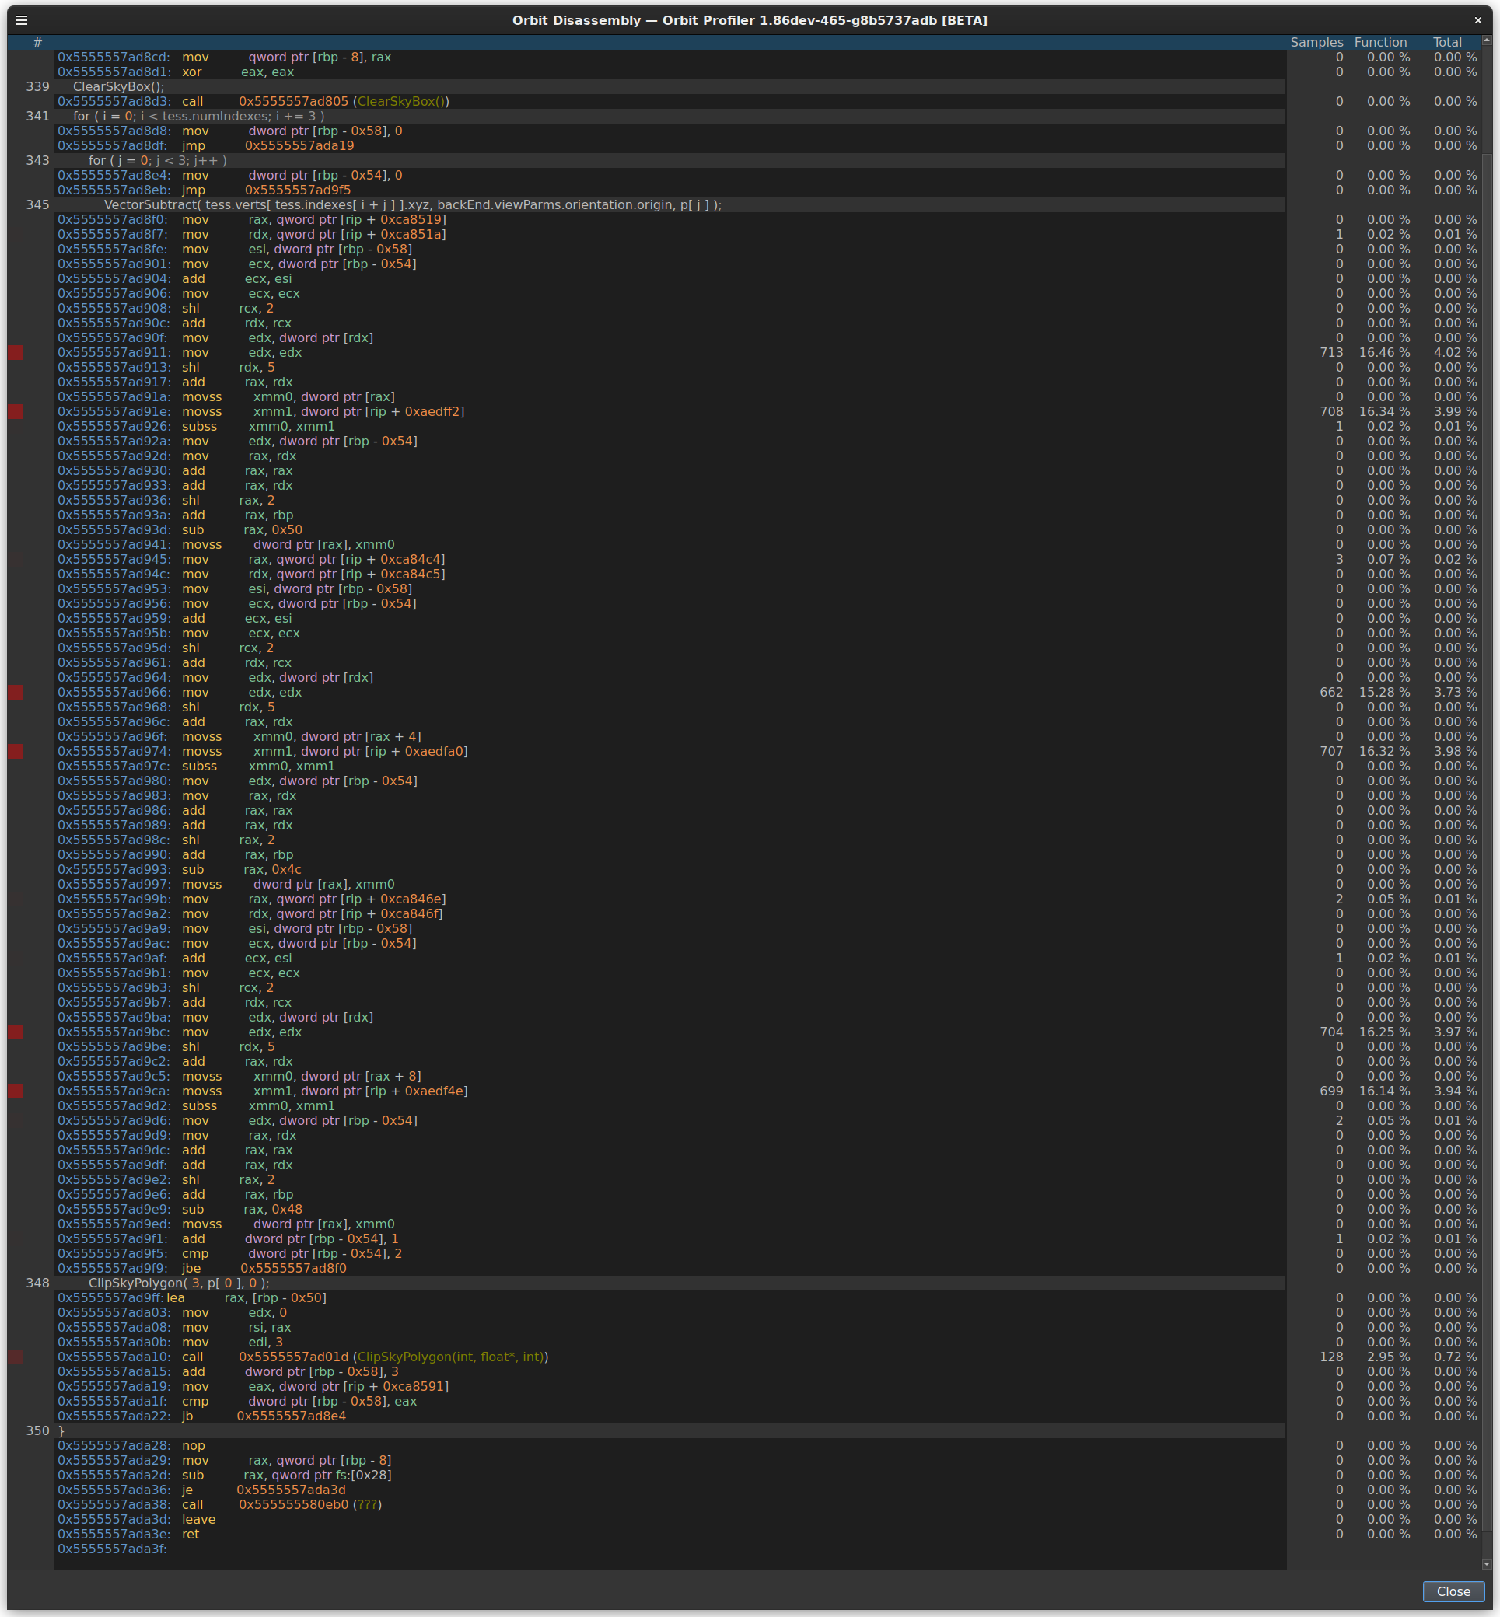1500x1617 pixels.
Task: Select source line 348 ClipSkyPolygon
Action: [179, 1283]
